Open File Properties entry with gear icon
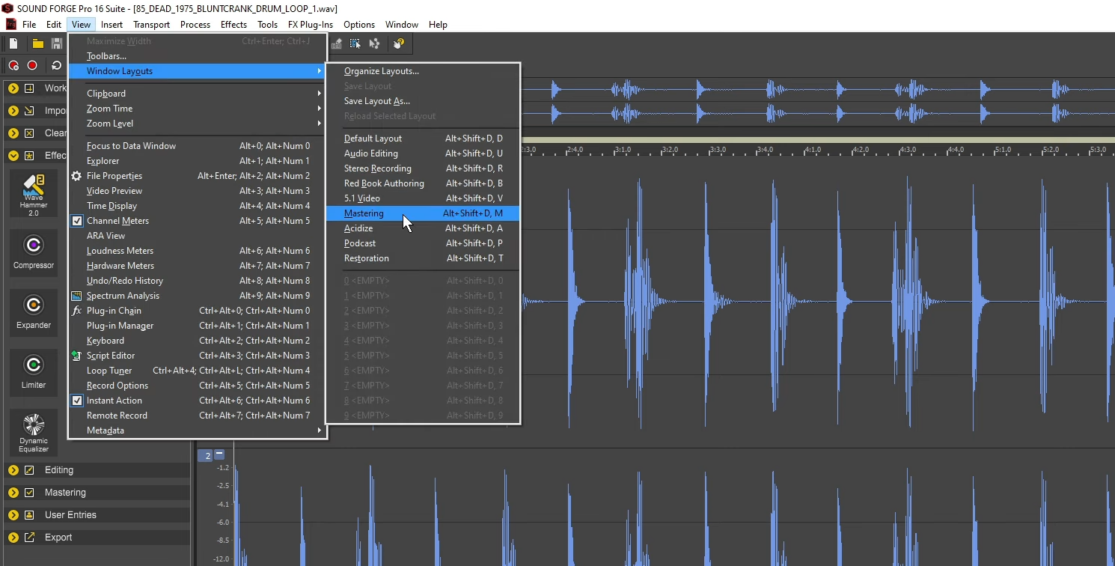The width and height of the screenshot is (1115, 566). pos(198,176)
